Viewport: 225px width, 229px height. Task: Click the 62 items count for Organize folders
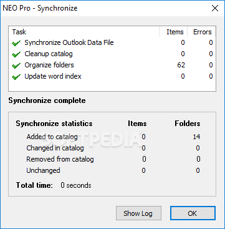(x=181, y=65)
